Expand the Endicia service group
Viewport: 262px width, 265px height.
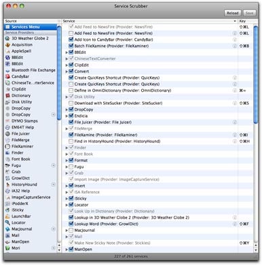[x=67, y=116]
